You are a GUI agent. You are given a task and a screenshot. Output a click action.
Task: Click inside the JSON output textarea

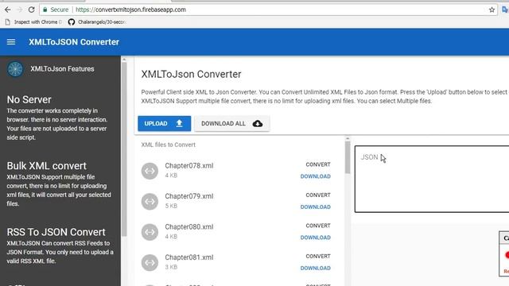(x=432, y=179)
